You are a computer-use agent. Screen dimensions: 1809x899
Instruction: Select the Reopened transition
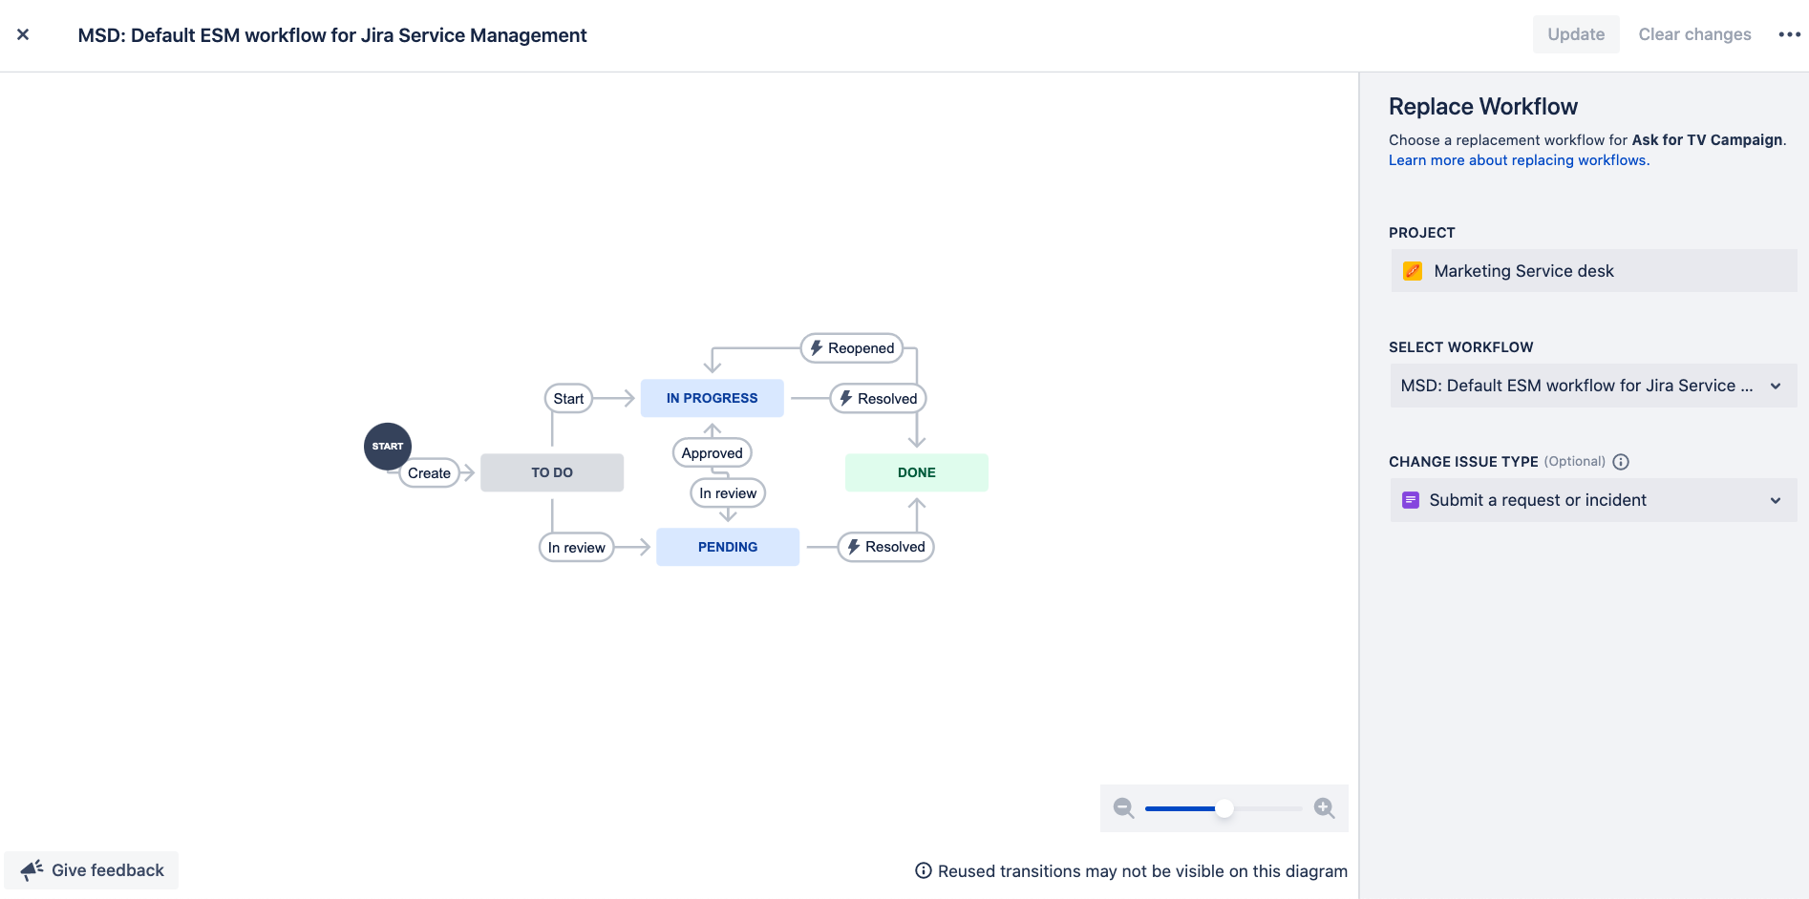click(852, 348)
